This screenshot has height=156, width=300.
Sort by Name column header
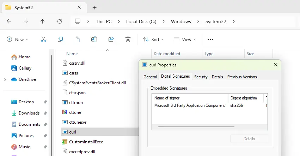click(72, 54)
